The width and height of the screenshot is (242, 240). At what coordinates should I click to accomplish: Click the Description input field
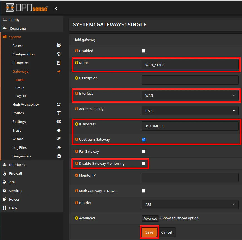(x=190, y=80)
